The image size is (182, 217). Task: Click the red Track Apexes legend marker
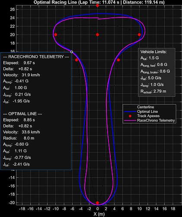point(130,116)
